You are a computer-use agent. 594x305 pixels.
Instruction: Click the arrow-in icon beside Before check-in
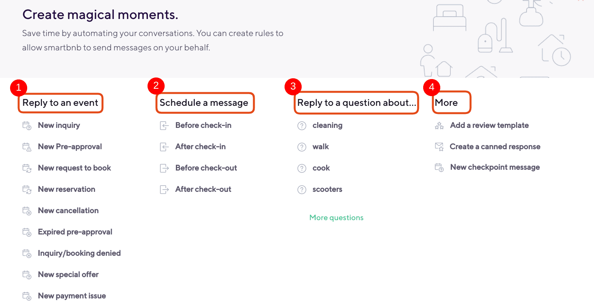(164, 126)
